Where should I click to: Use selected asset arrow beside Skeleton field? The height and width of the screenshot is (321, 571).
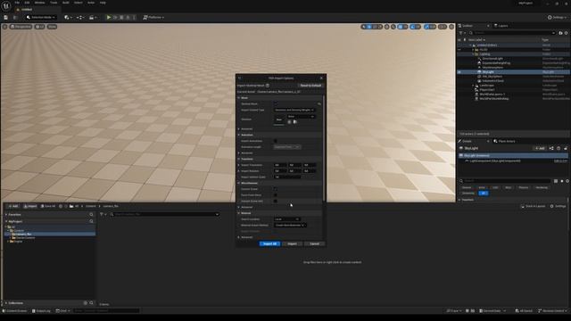click(x=289, y=122)
